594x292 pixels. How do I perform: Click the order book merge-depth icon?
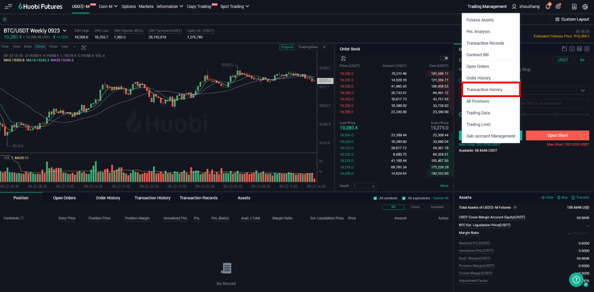click(343, 59)
